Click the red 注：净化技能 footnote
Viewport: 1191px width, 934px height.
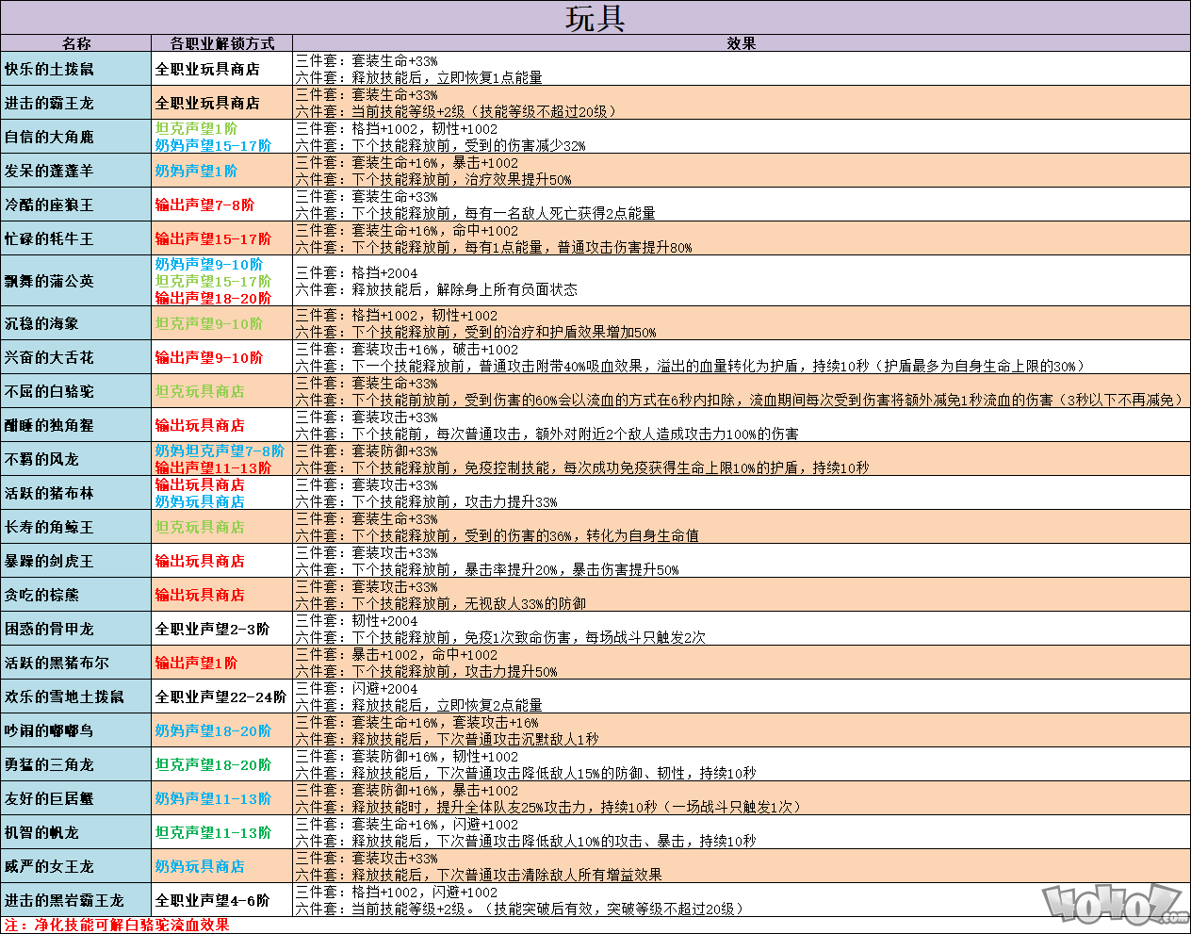[x=117, y=925]
